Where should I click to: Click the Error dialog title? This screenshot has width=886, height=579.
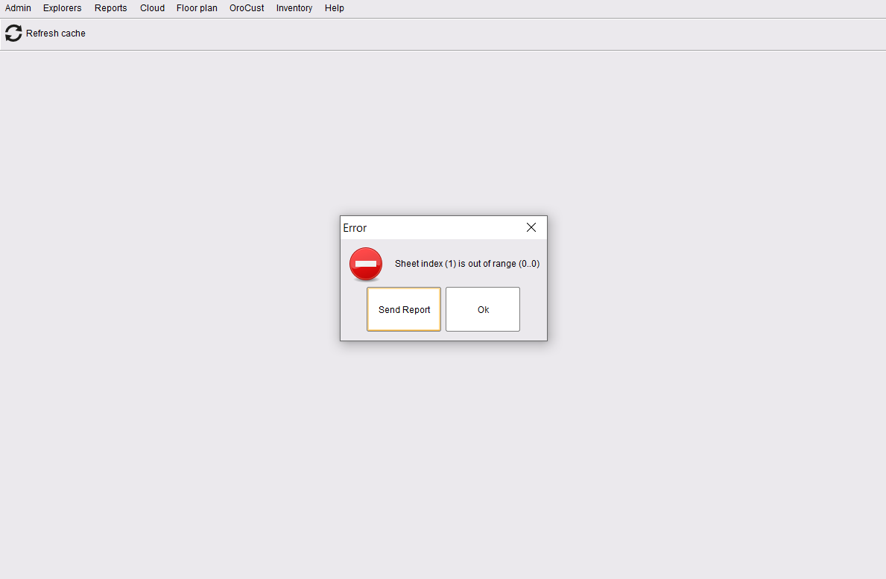point(355,227)
